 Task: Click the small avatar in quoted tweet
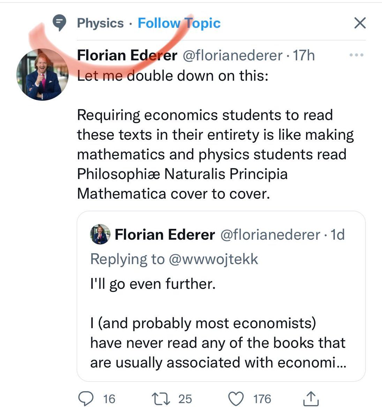click(x=100, y=234)
